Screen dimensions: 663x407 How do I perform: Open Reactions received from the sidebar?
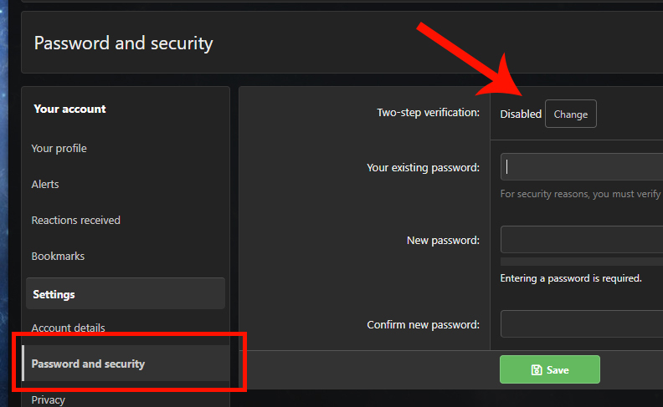click(75, 221)
